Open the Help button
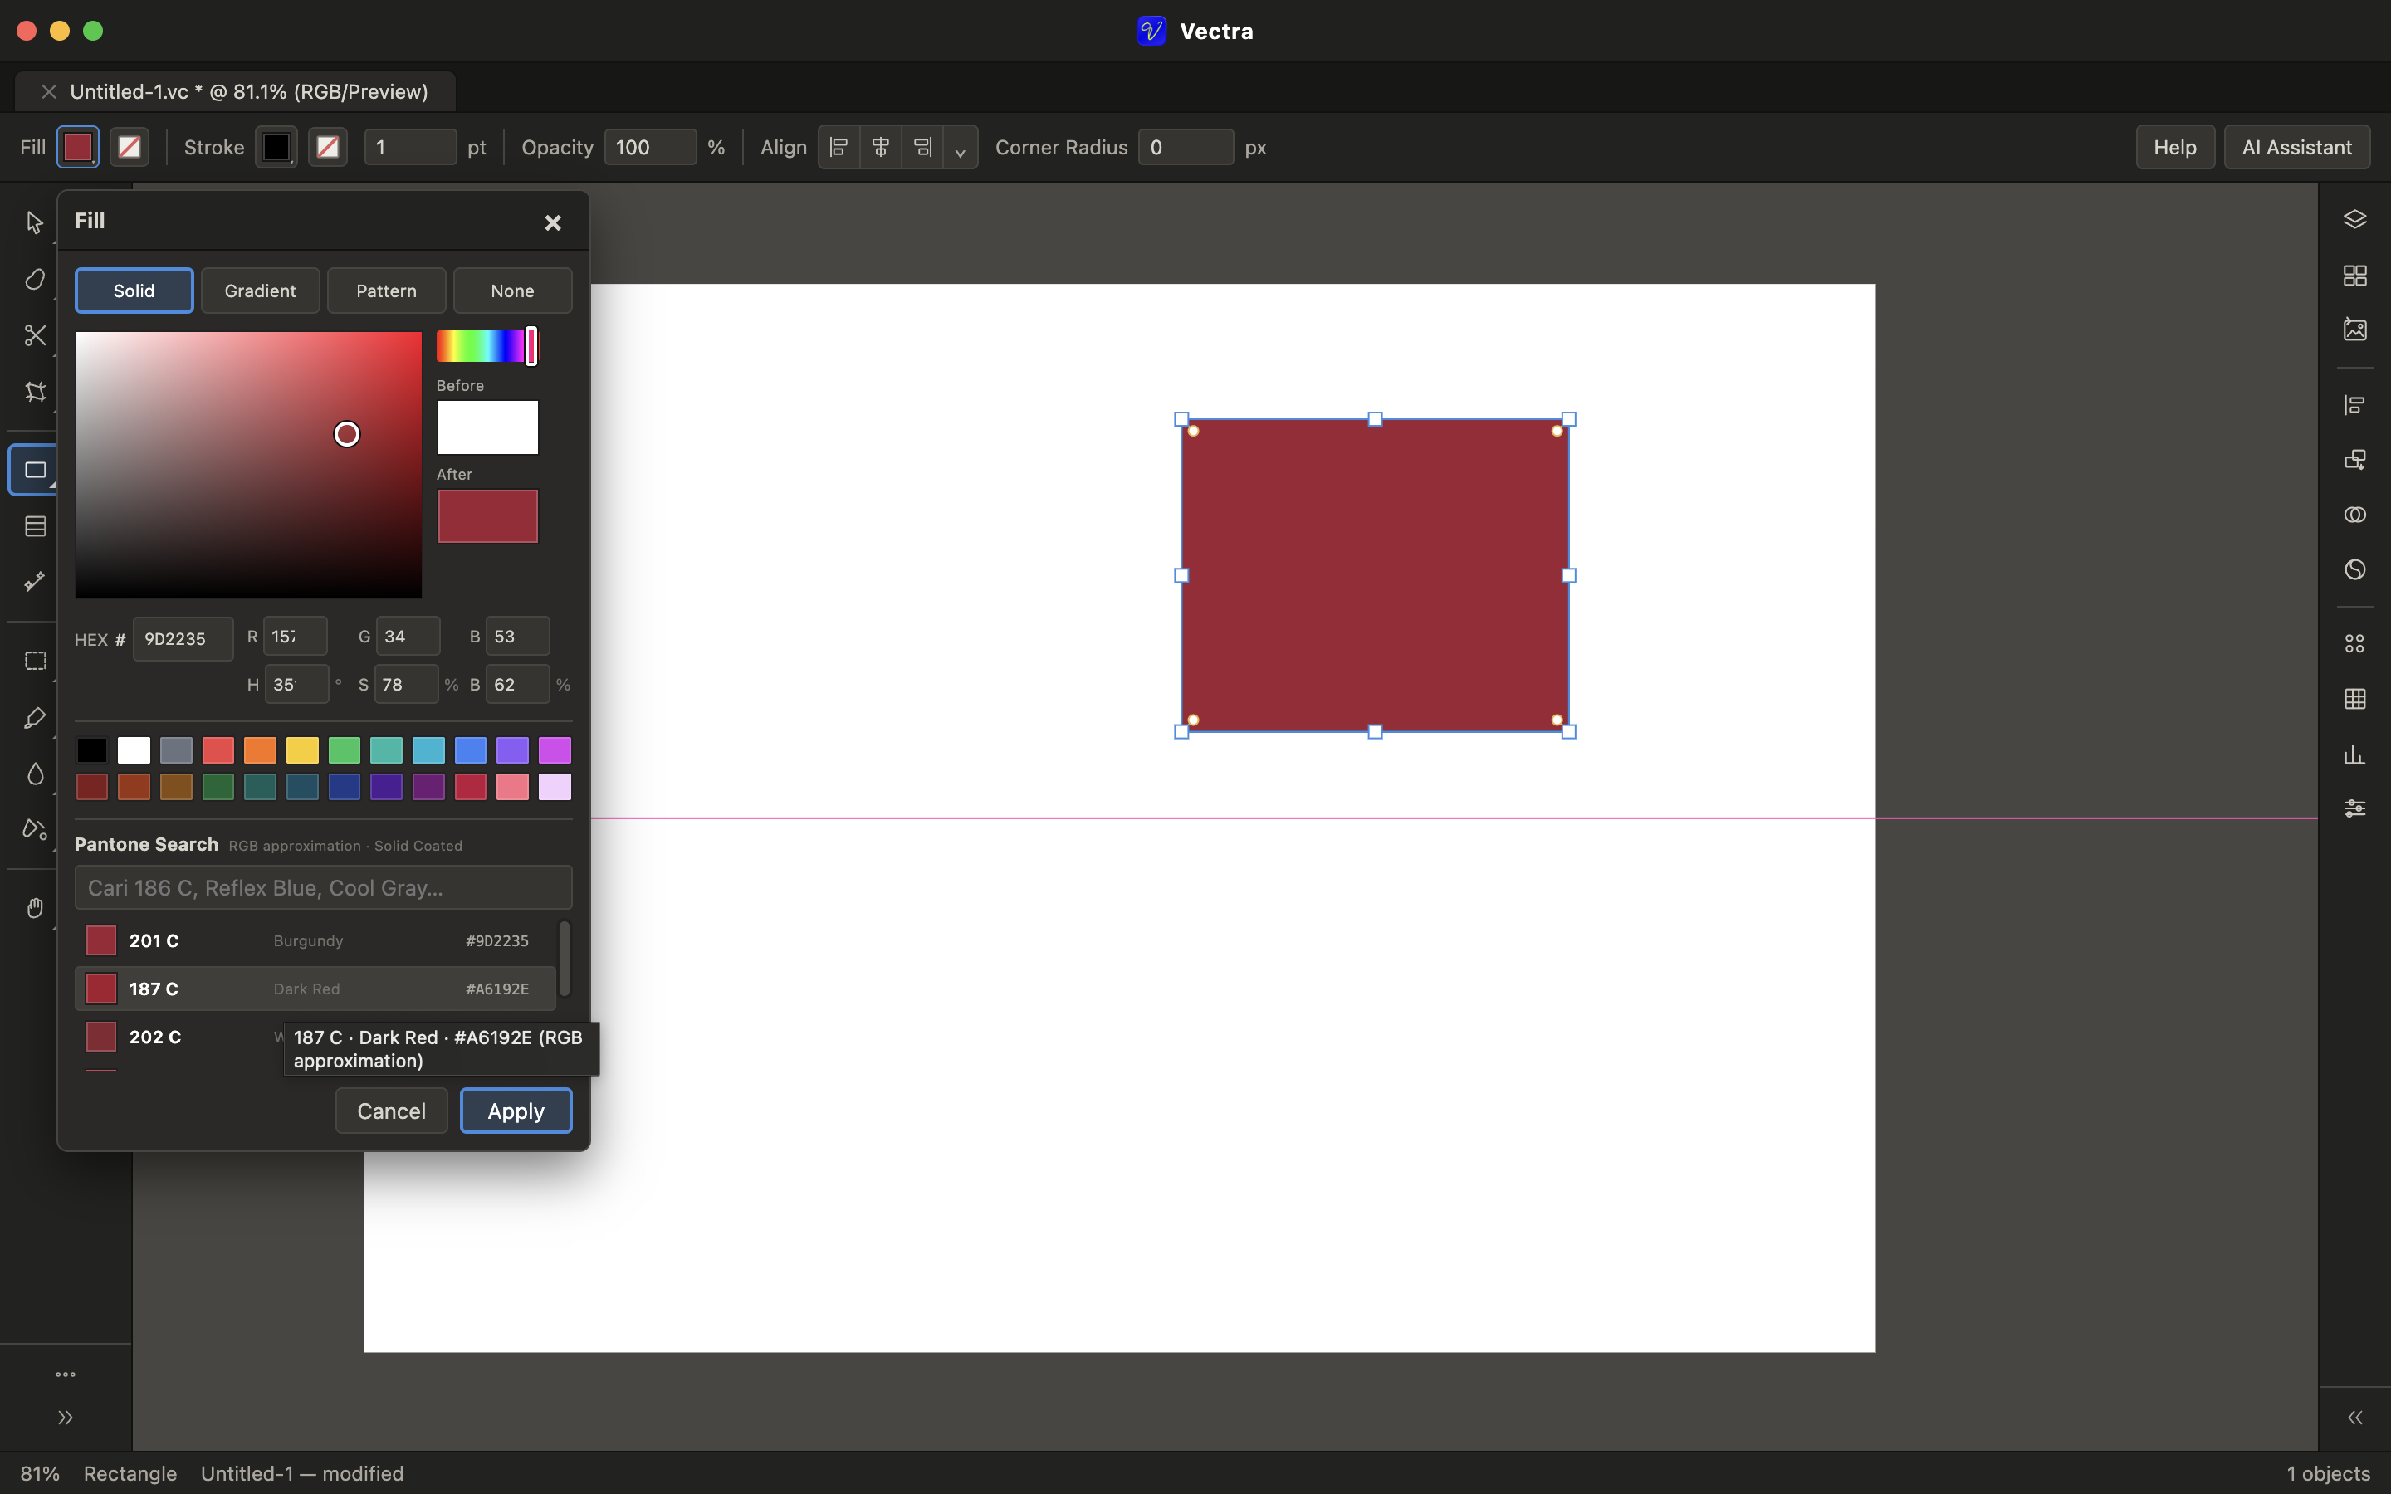2391x1494 pixels. [2174, 147]
